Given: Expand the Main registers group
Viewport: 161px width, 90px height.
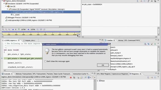Looking at the screenshot, I should [98, 81].
